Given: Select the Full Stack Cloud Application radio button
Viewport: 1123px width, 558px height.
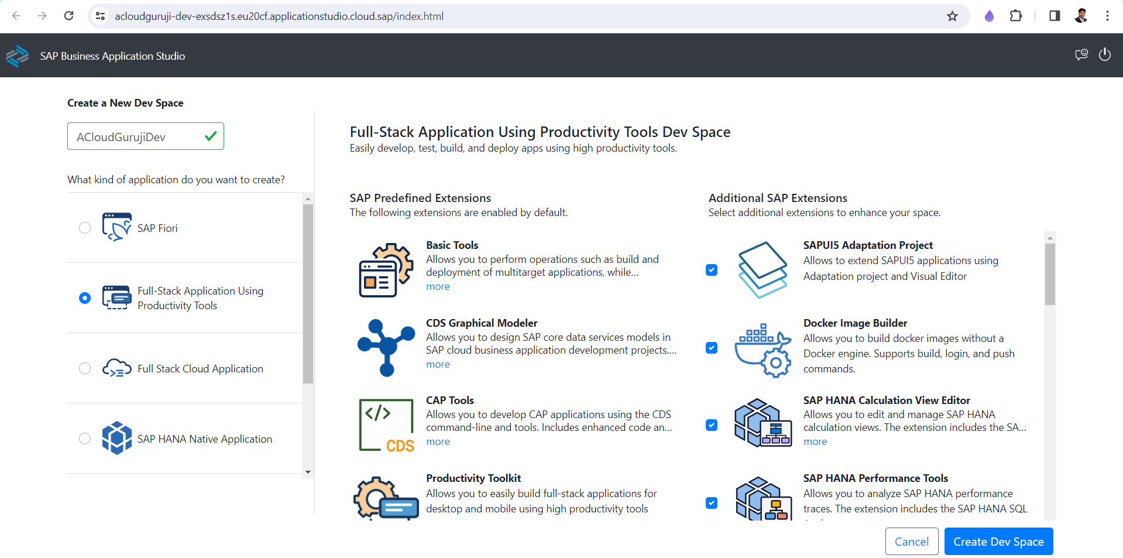Looking at the screenshot, I should (x=85, y=368).
